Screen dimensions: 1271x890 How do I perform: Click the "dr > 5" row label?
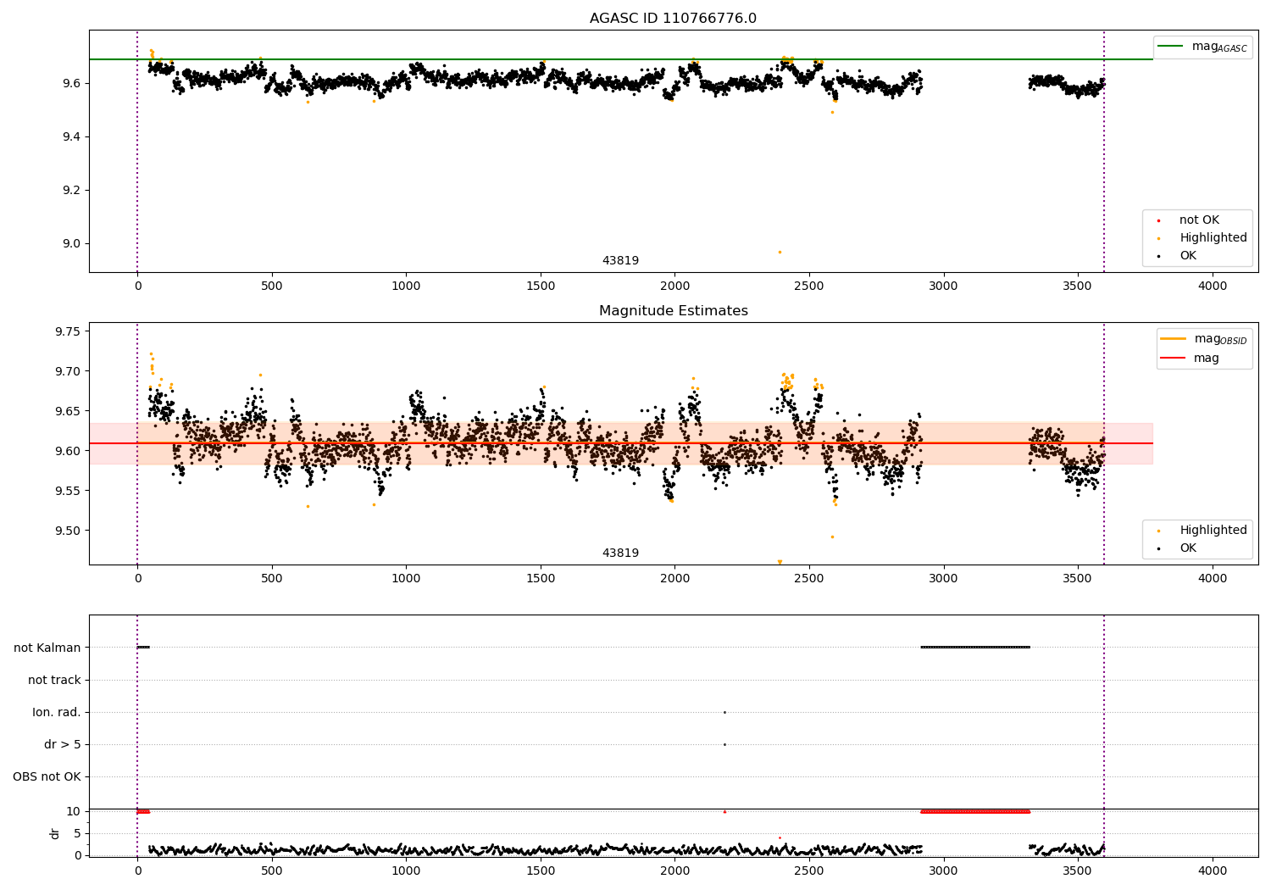click(63, 745)
